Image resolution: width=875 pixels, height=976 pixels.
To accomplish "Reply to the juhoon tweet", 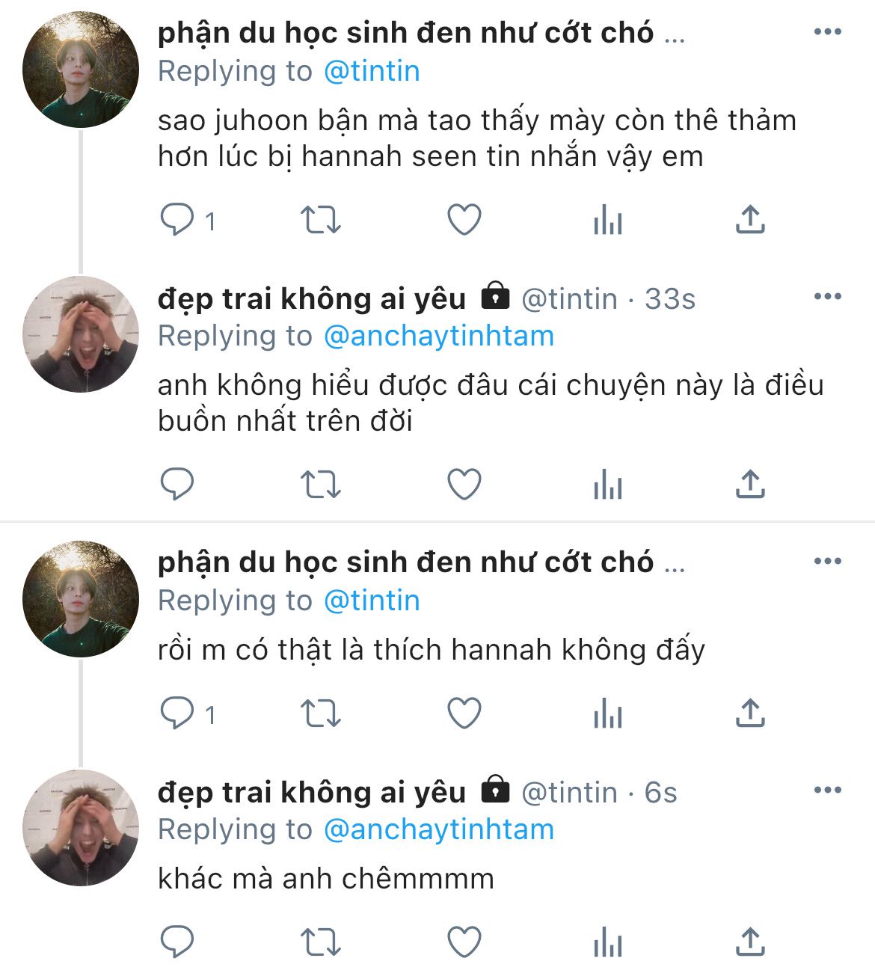I will point(178,220).
